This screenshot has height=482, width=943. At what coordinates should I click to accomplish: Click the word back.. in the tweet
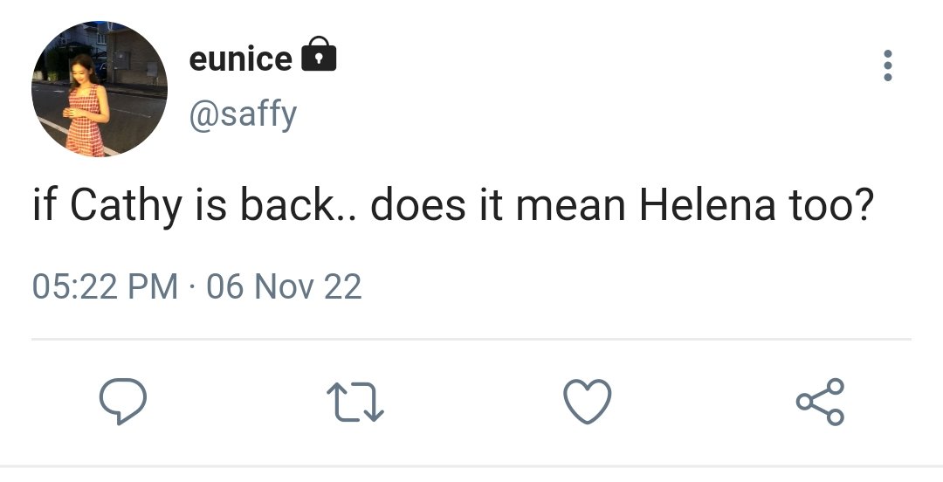299,205
